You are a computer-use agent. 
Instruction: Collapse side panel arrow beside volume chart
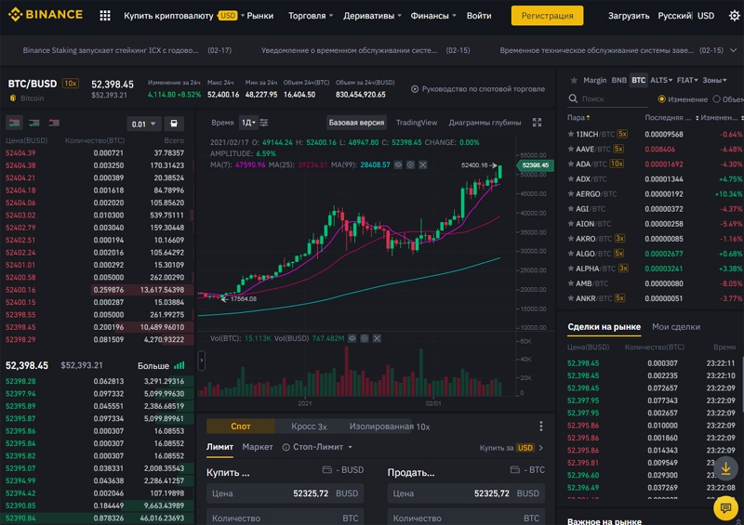pyautogui.click(x=202, y=361)
